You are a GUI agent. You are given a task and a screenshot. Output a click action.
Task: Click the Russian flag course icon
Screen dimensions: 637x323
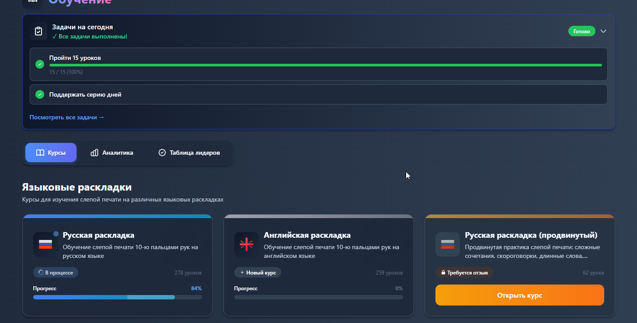pos(45,244)
